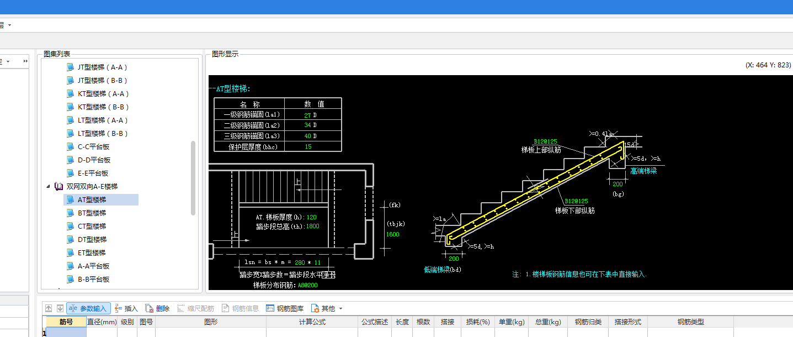The image size is (793, 337).
Task: Edit the value 27 for 一级钢筋锚固(la1)
Action: (307, 115)
